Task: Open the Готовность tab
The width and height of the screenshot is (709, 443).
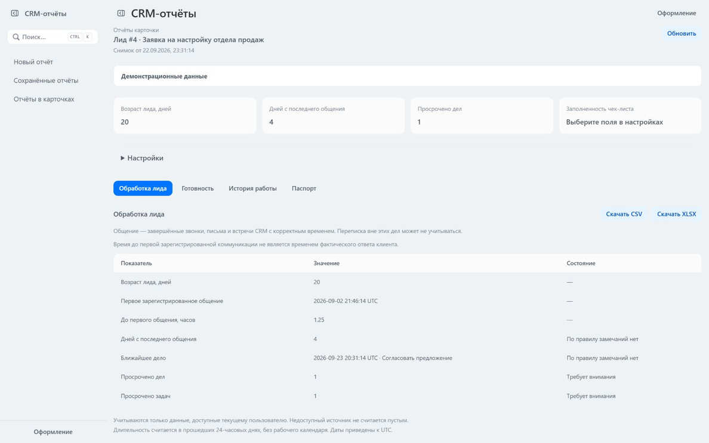Action: tap(198, 188)
